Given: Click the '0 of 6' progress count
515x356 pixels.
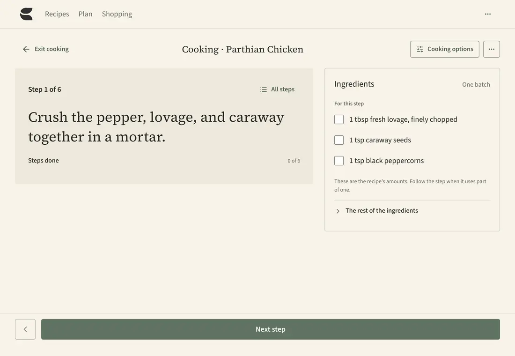Looking at the screenshot, I should coord(294,161).
